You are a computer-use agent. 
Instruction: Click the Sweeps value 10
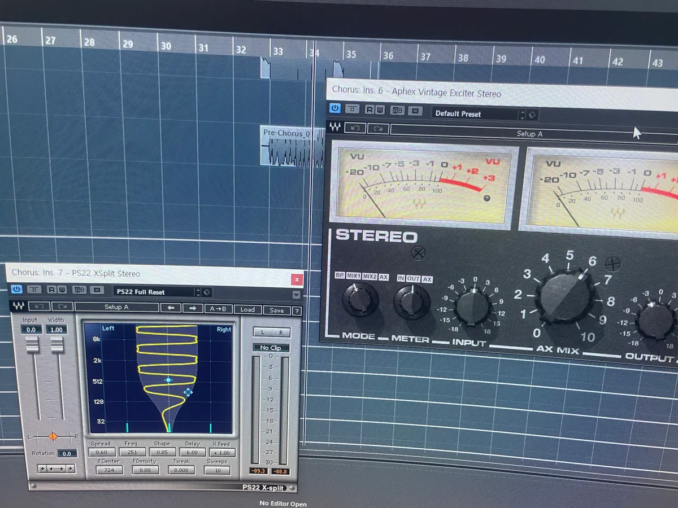(x=218, y=470)
